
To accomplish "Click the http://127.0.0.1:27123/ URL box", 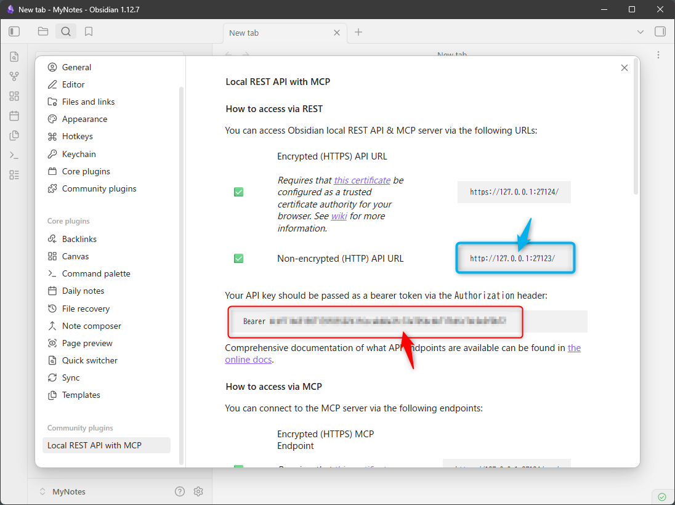I will point(514,258).
